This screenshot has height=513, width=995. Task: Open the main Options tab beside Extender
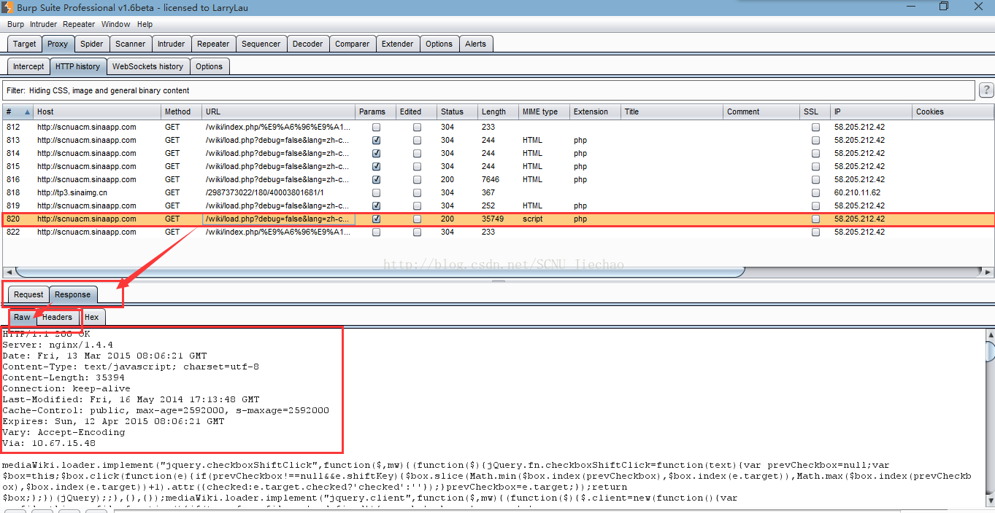point(439,44)
